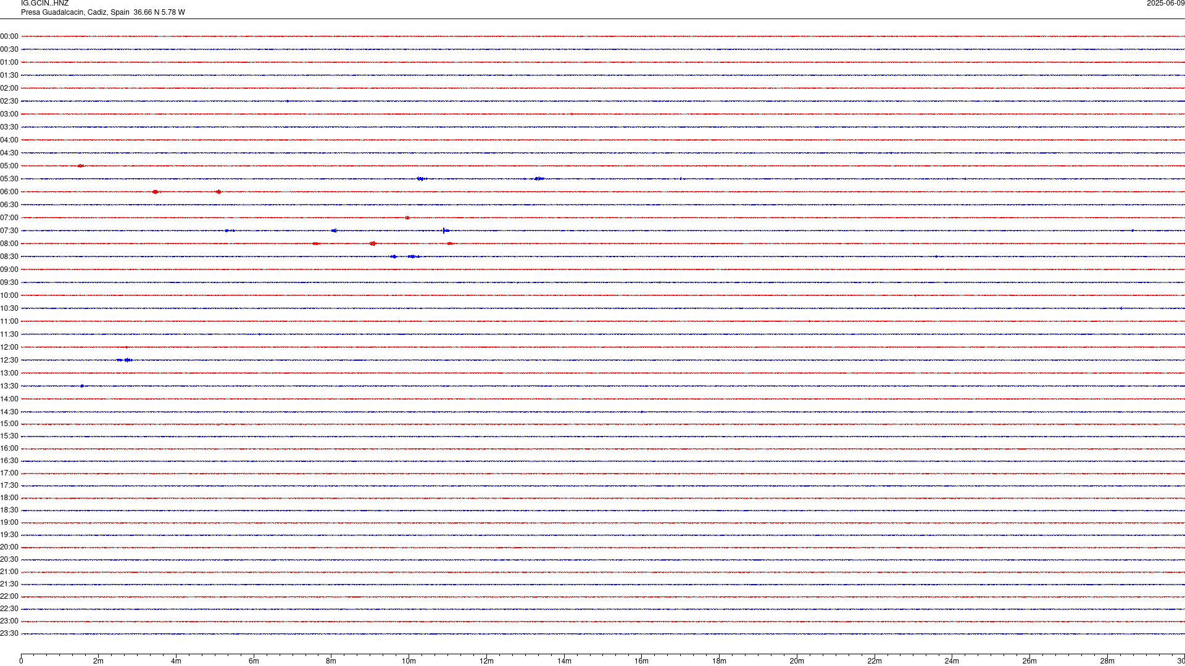Select the 04:30 time row label
The width and height of the screenshot is (1185, 666).
9,153
